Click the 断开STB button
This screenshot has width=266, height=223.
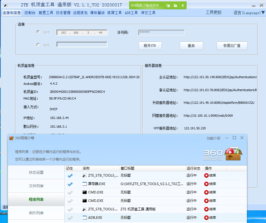[150, 46]
